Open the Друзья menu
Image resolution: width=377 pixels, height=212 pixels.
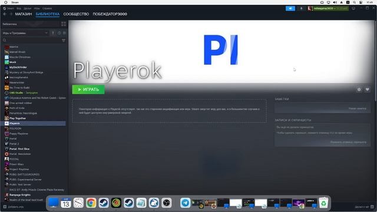coord(28,8)
